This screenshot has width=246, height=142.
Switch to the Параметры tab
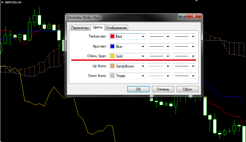80,28
